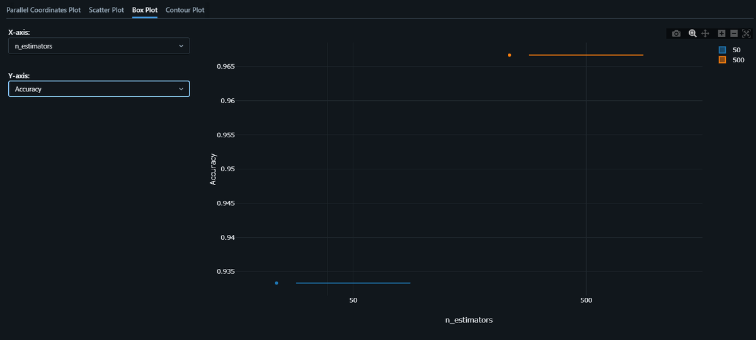Select the Box Plot tab
This screenshot has width=756, height=340.
point(145,10)
